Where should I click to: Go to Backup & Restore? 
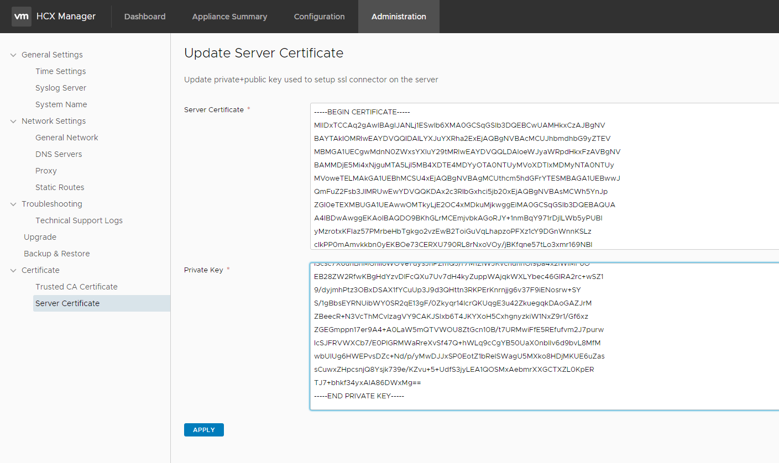(56, 254)
